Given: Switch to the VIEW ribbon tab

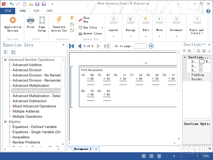Looking at the screenshot, I should tap(36, 11).
